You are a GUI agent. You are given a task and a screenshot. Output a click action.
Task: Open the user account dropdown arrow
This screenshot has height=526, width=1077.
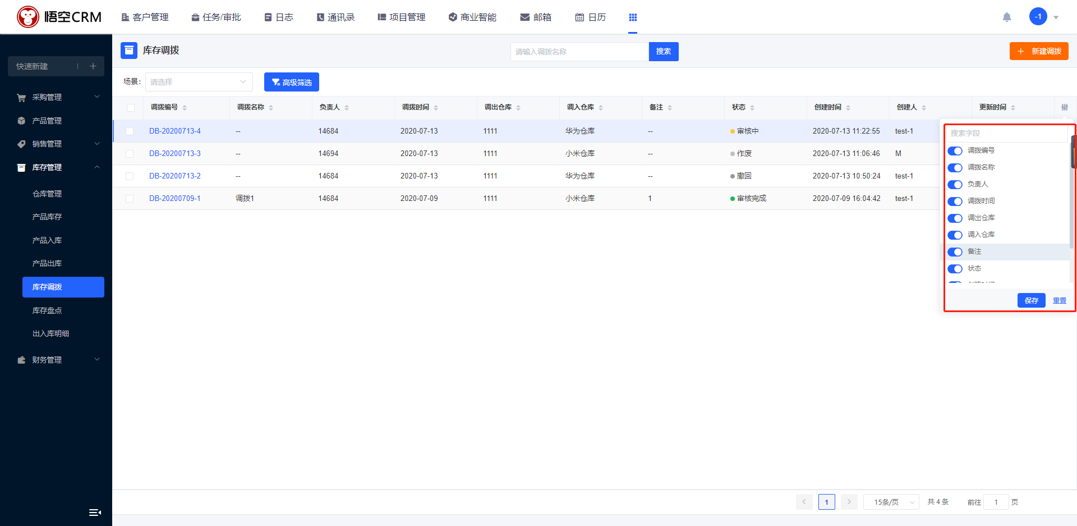(1056, 17)
